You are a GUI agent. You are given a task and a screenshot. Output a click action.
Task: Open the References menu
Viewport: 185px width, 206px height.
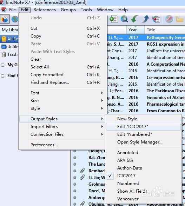pos(45,10)
